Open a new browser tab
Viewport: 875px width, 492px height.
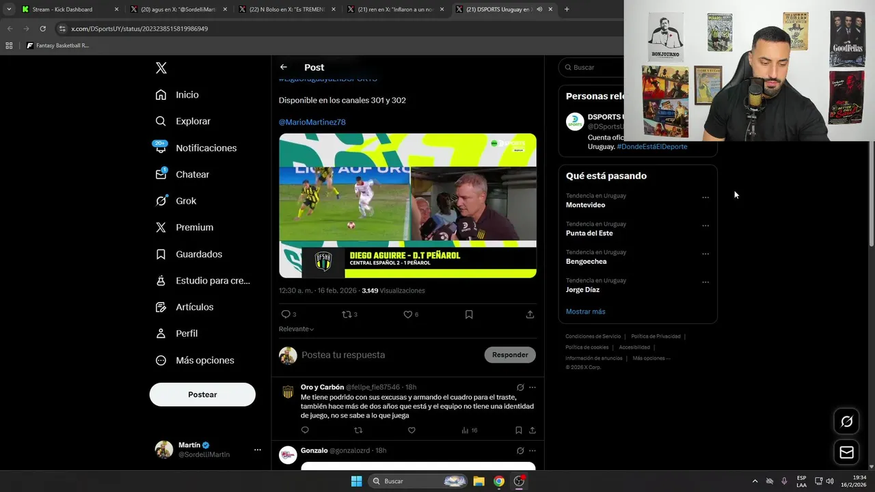click(x=567, y=10)
